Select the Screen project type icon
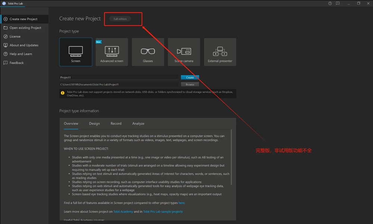The image size is (373, 224). pyautogui.click(x=76, y=52)
